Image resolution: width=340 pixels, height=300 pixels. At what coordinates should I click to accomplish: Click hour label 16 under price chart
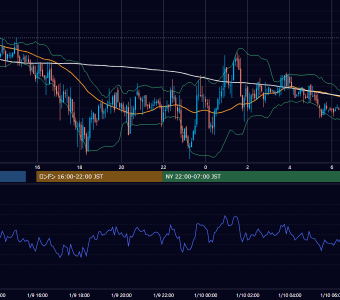click(x=37, y=167)
